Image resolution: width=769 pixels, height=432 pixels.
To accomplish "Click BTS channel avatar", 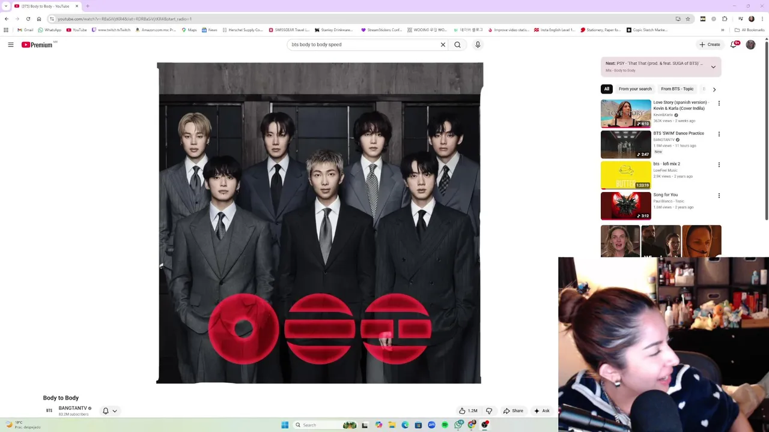I will [49, 411].
